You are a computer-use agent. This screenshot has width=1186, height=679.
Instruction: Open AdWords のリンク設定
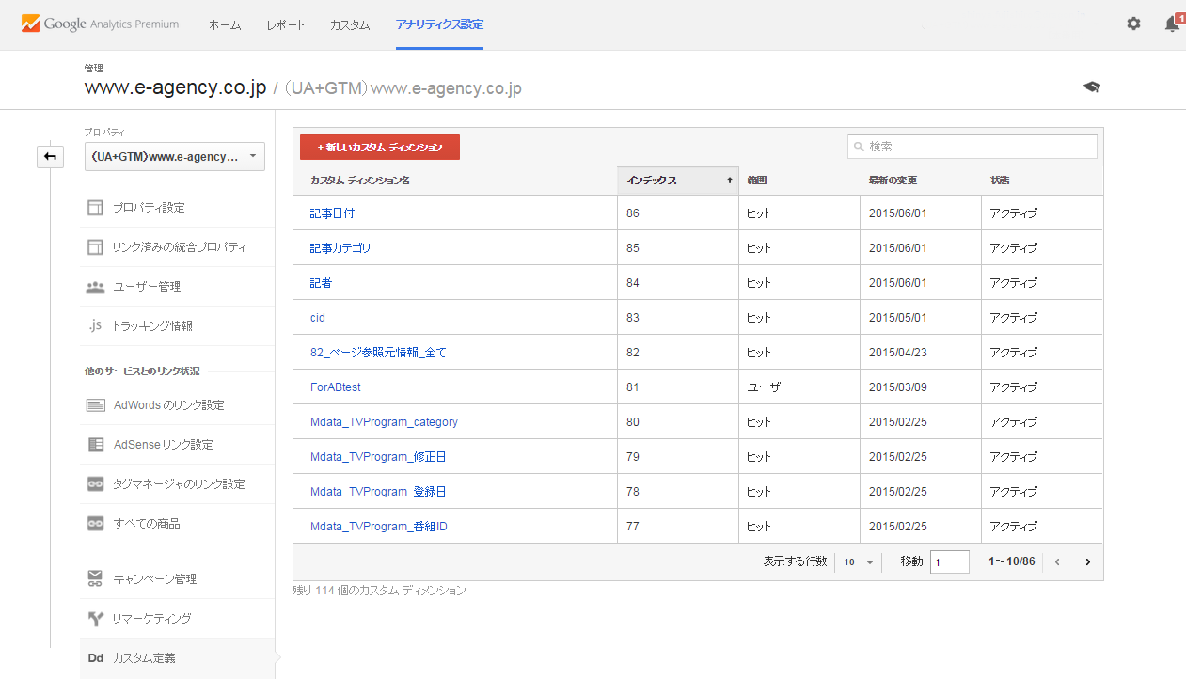pos(168,405)
